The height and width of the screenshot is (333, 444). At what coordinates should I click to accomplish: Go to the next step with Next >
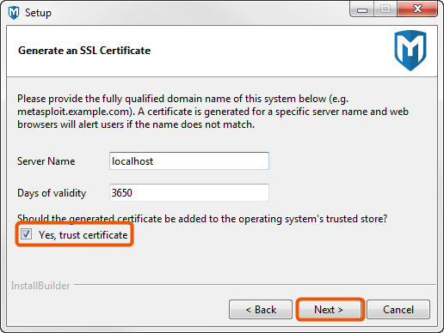(x=329, y=310)
